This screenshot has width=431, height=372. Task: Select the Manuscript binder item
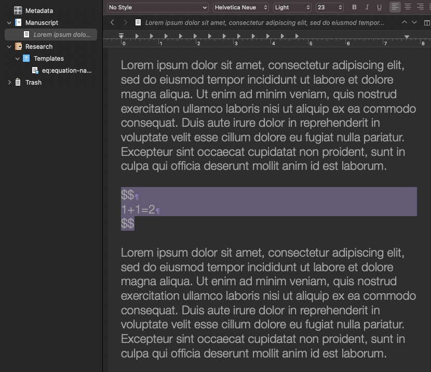(42, 22)
